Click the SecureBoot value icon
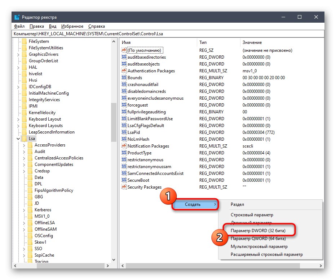 tap(124, 180)
